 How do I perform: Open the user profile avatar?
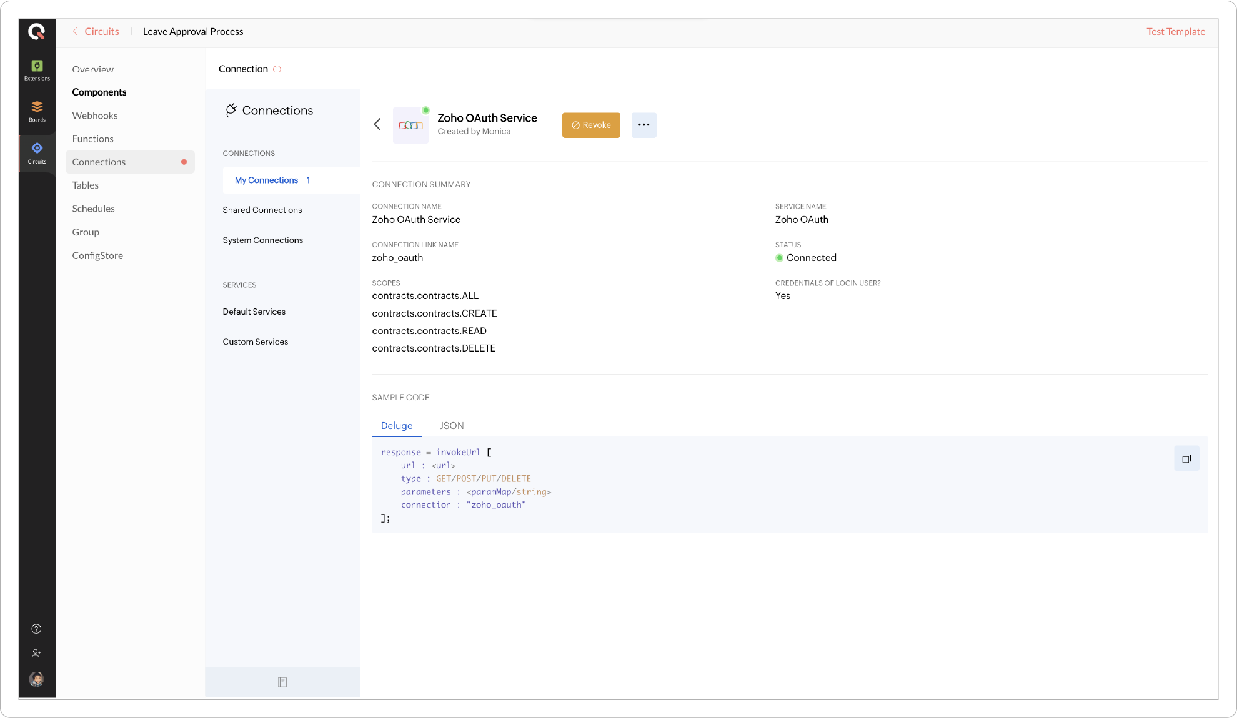point(37,679)
